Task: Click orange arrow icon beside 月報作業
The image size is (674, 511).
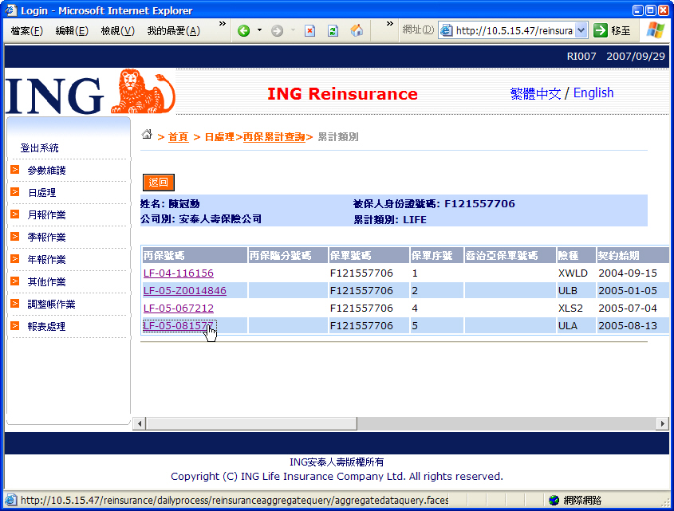Action: pos(15,214)
